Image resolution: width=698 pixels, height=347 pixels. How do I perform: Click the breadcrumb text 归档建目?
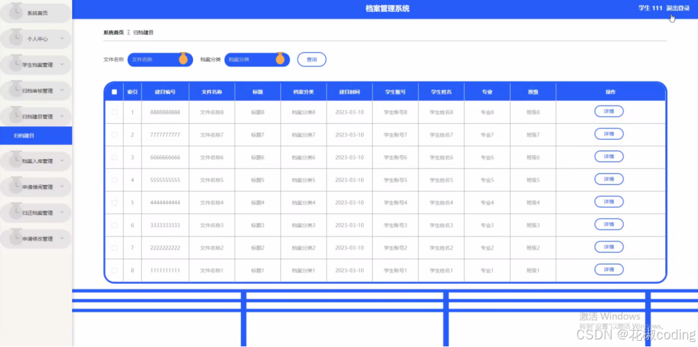click(143, 32)
